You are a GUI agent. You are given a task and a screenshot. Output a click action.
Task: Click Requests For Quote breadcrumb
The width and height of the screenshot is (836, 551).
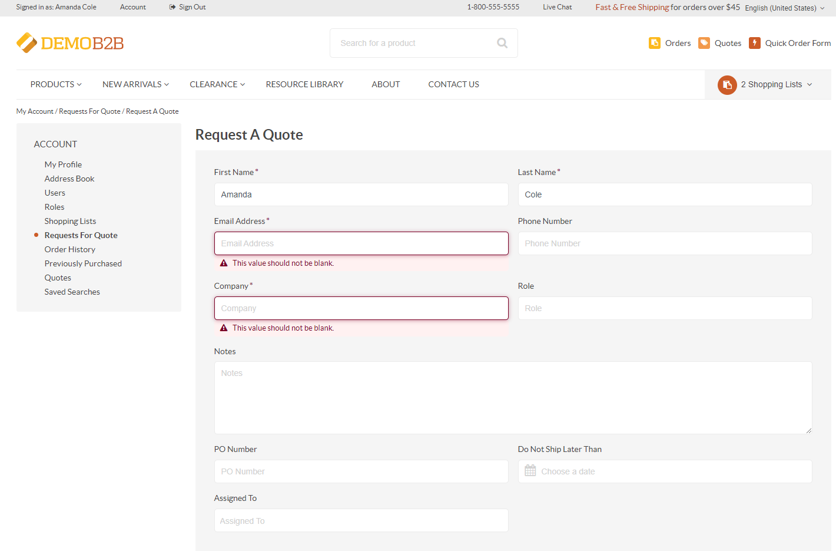[x=89, y=111]
